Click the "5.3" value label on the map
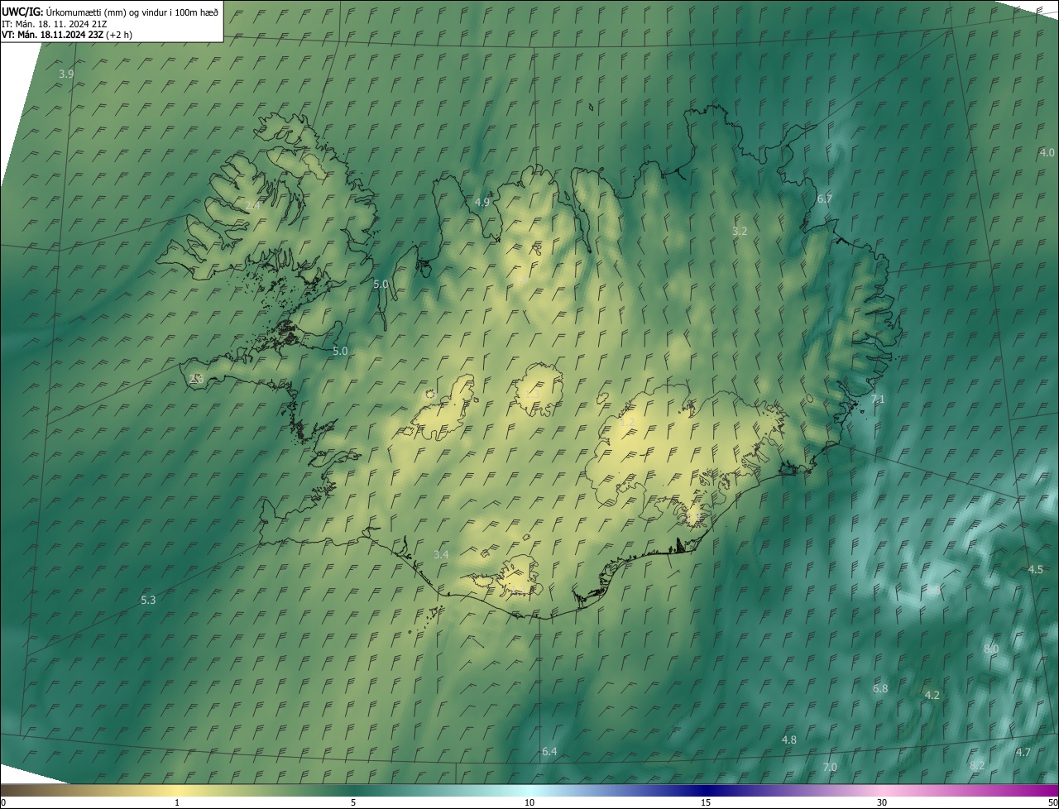This screenshot has height=809, width=1059. (x=148, y=601)
